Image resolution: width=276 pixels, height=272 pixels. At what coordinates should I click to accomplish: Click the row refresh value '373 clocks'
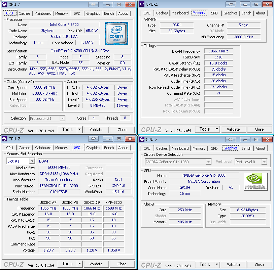coord(218,87)
